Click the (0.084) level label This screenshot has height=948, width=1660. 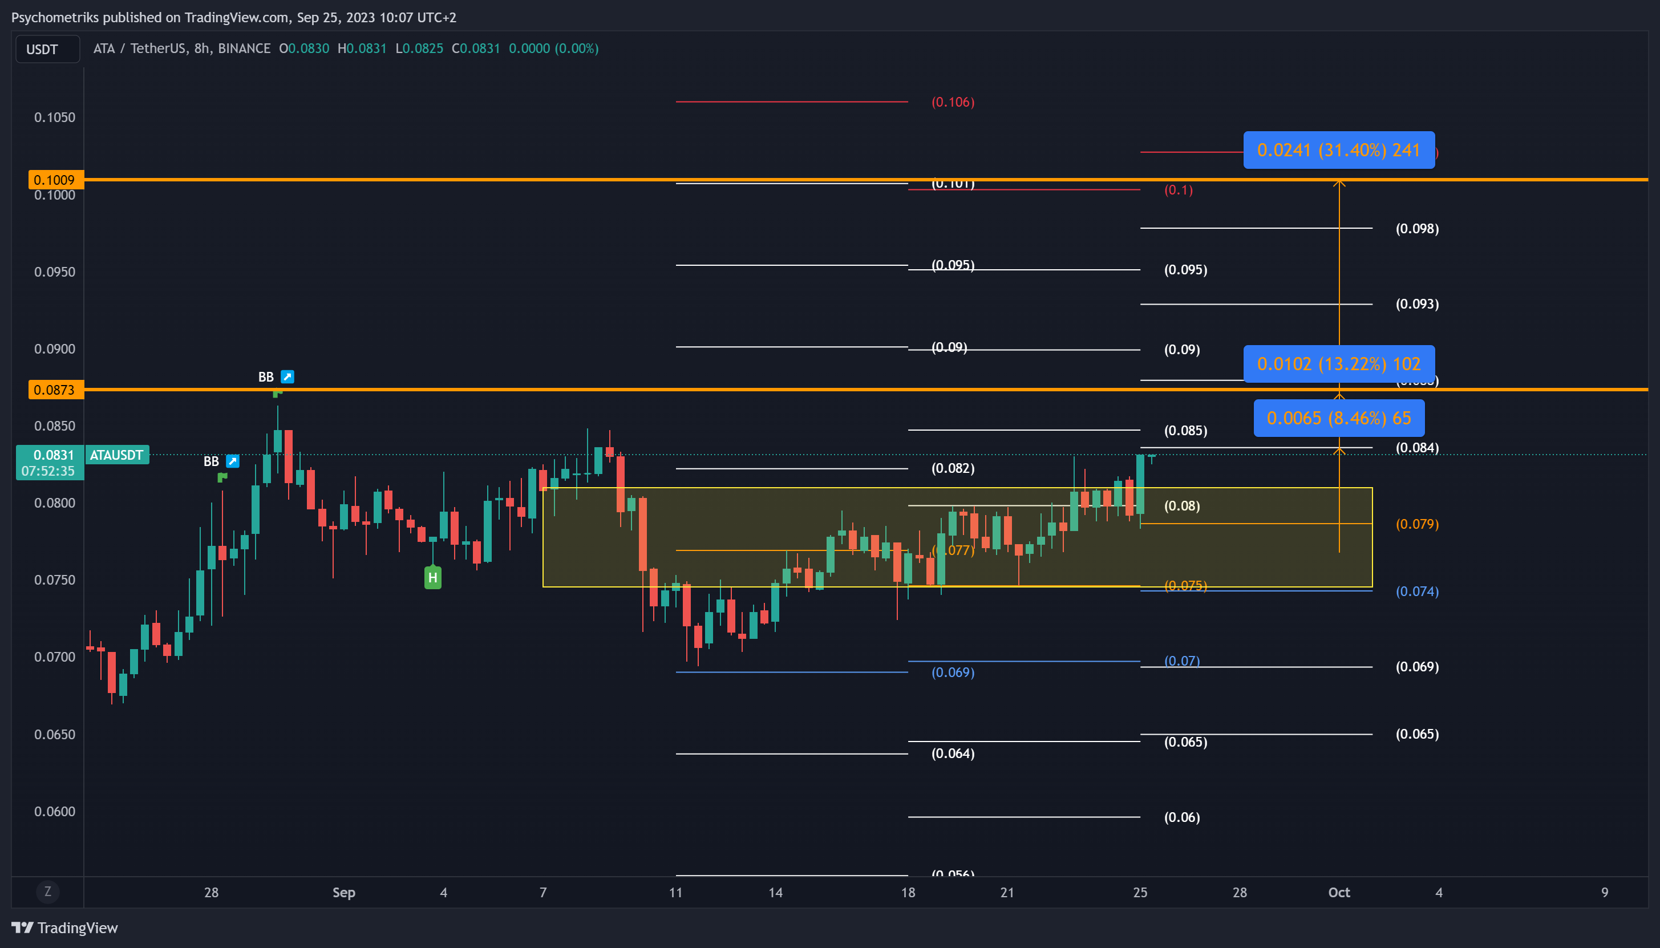pos(1416,447)
